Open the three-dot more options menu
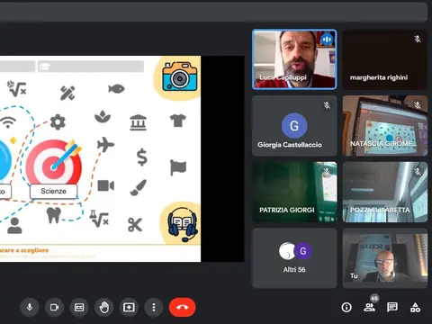 tap(154, 307)
